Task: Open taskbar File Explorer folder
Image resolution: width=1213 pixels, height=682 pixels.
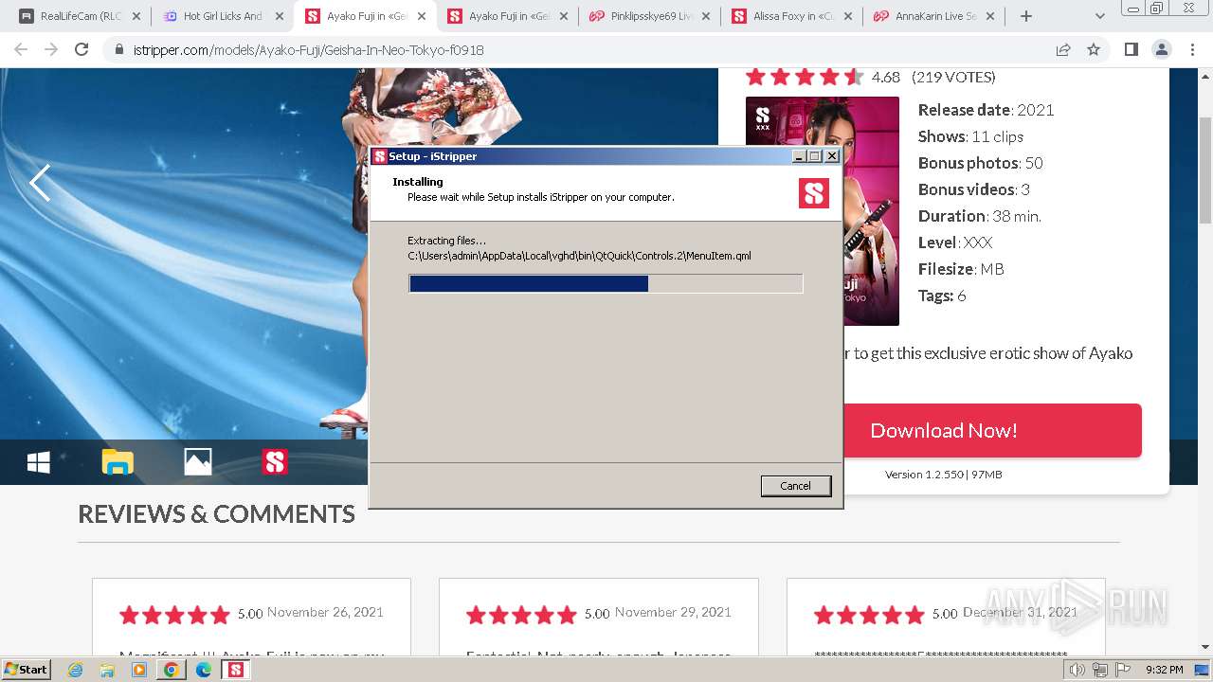Action: coord(107,670)
